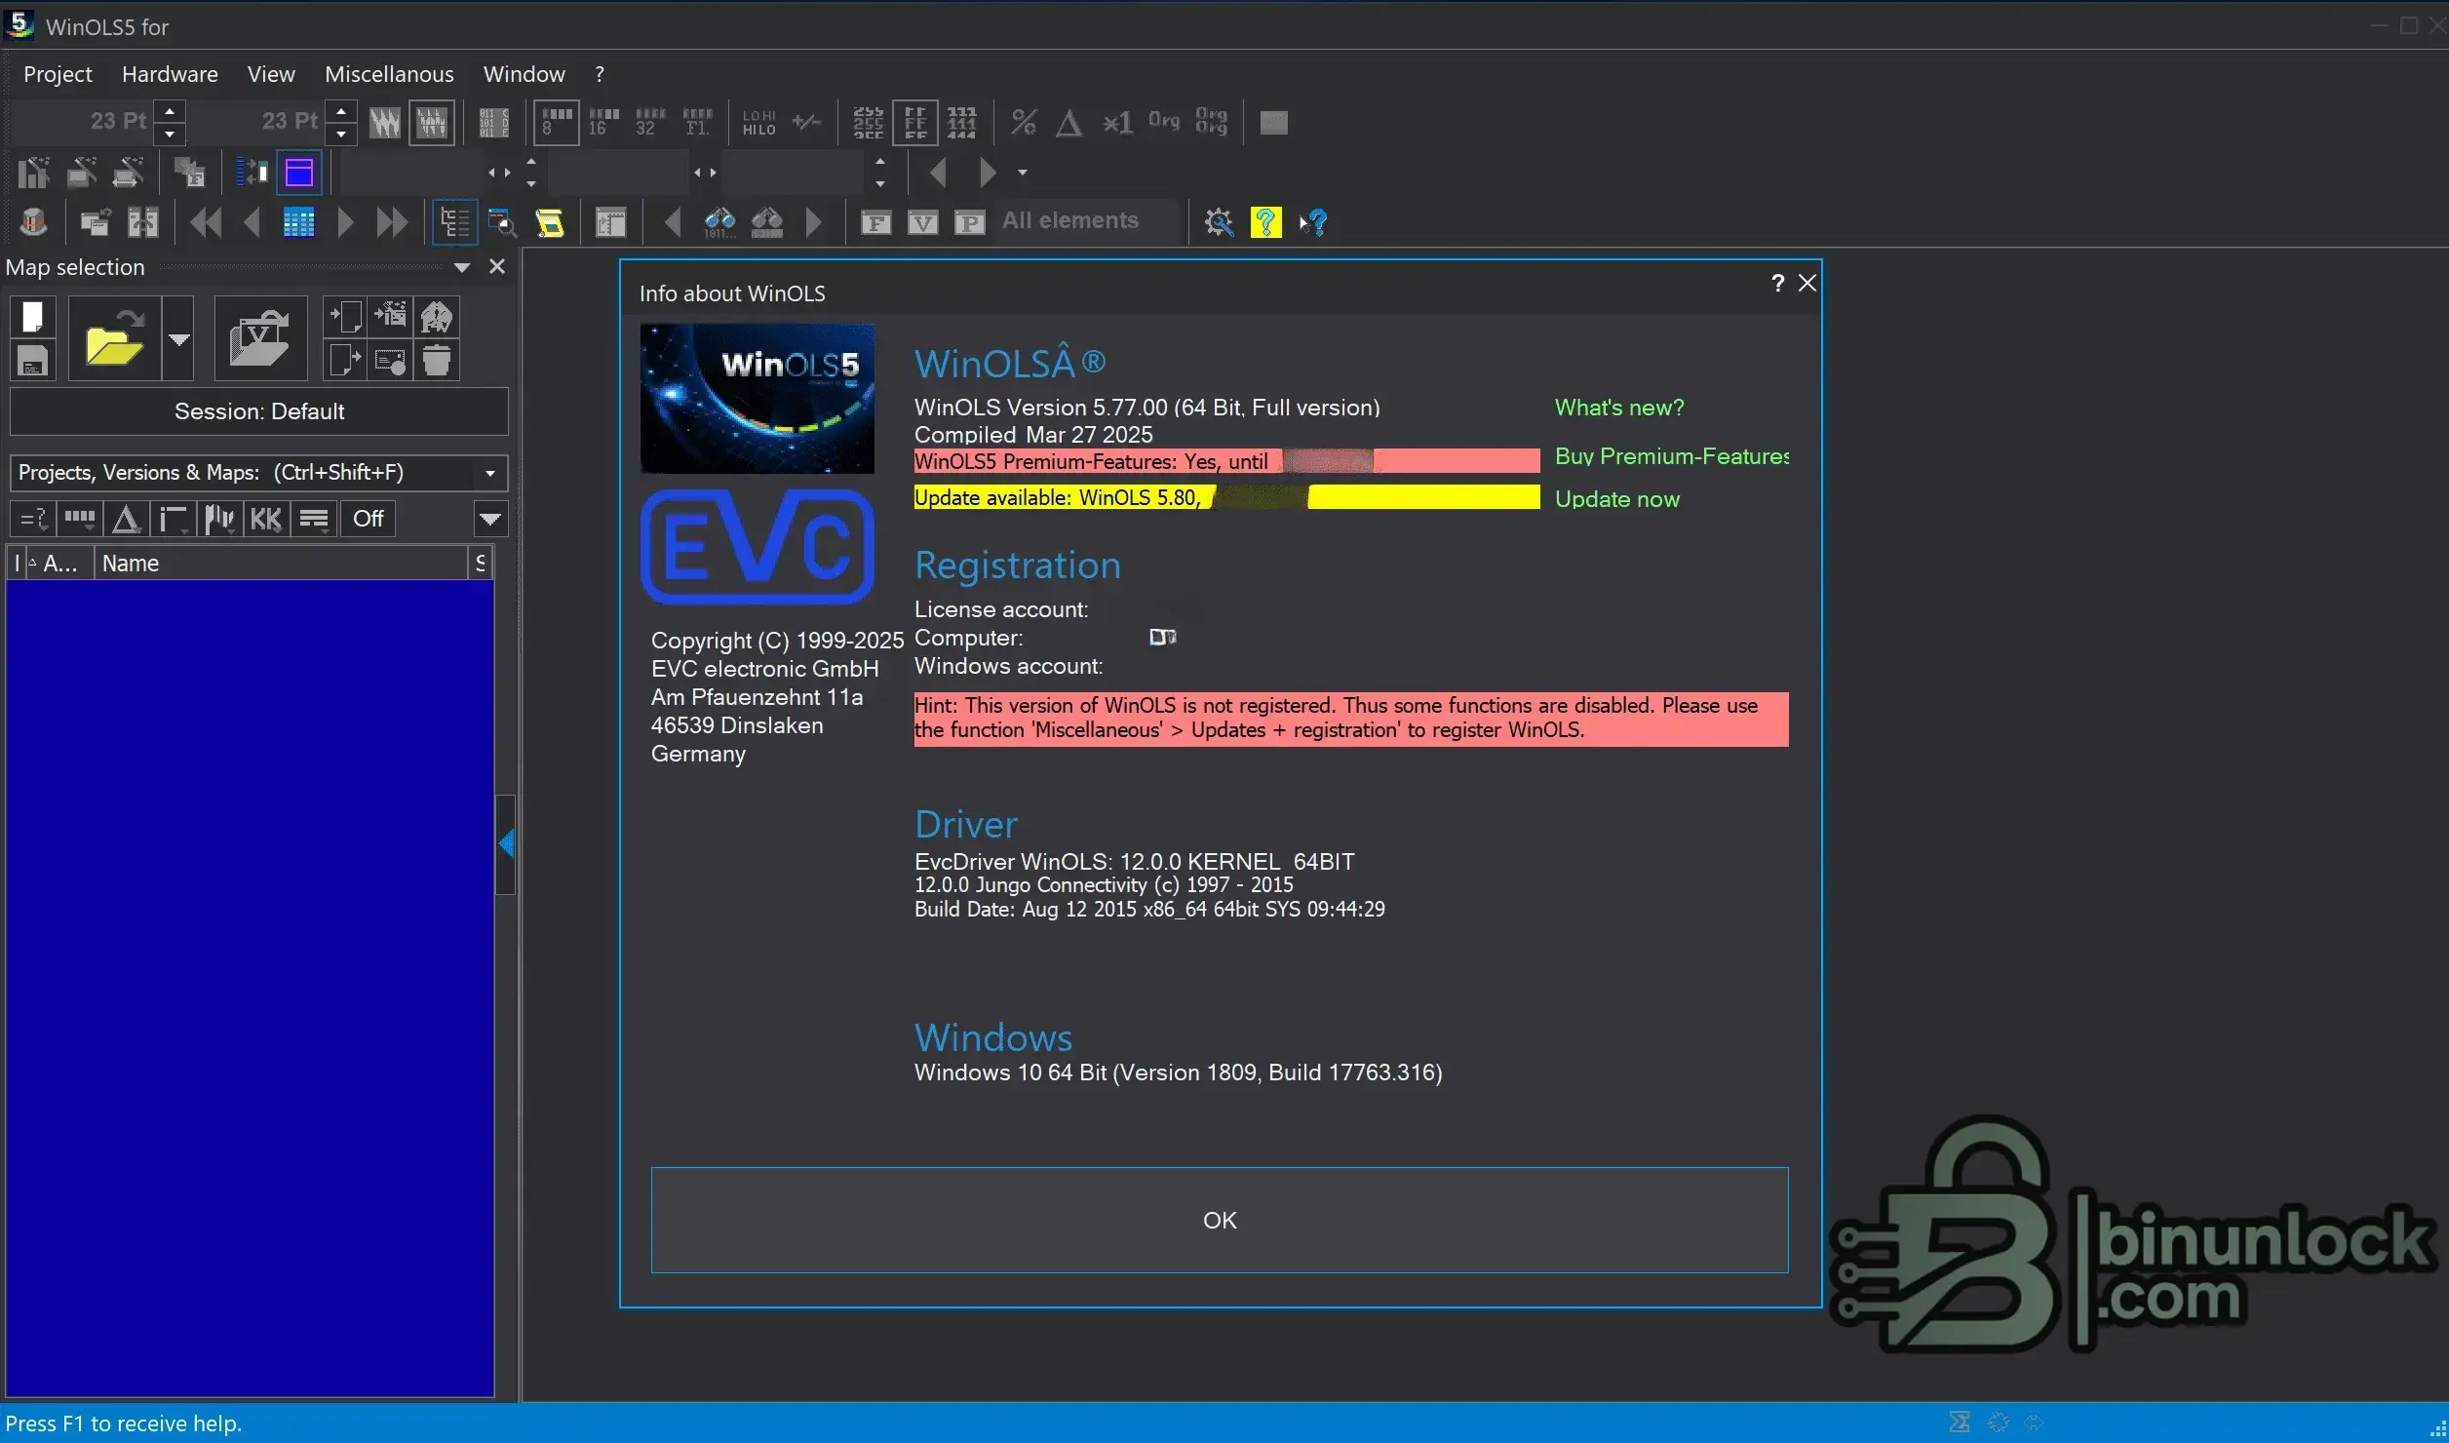The image size is (2449, 1443).
Task: Click the binoculars 1011 search icon
Action: (x=719, y=222)
